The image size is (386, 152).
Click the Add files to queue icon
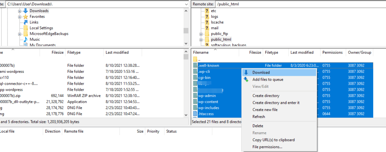pos(246,80)
